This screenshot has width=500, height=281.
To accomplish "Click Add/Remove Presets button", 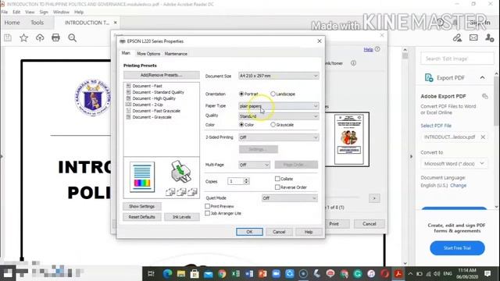I will (x=162, y=75).
